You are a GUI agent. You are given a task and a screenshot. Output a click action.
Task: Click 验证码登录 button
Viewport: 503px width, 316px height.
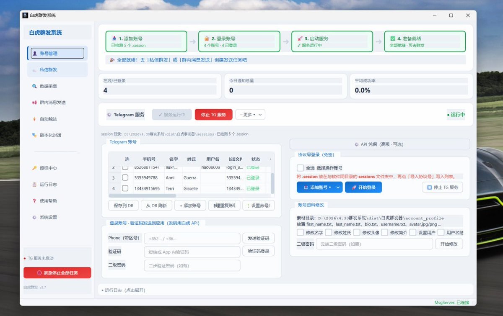(259, 251)
